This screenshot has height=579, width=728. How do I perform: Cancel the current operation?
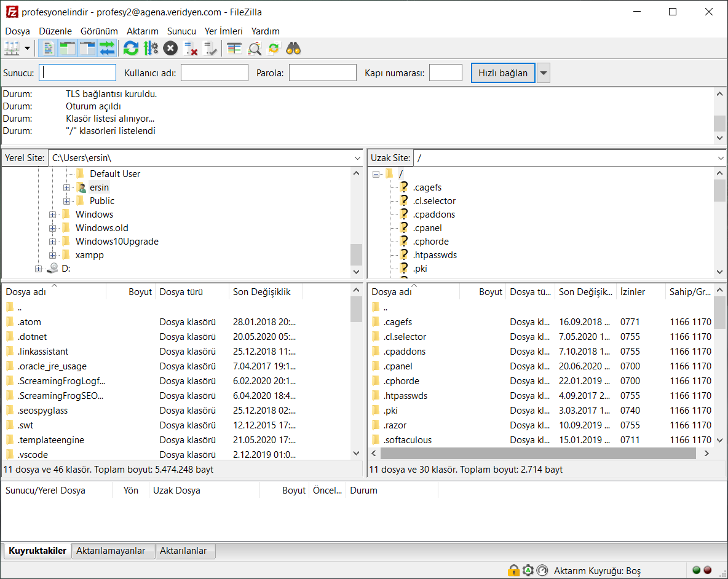tap(170, 48)
